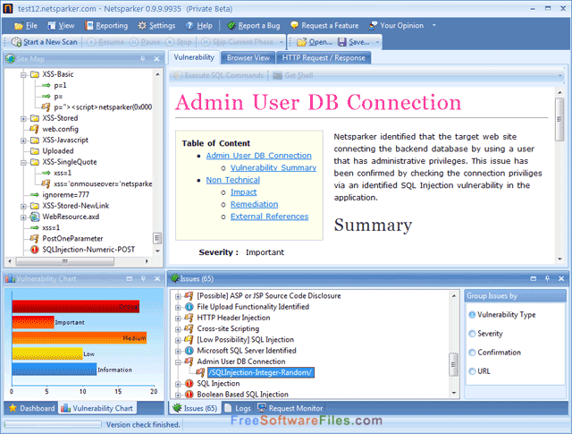Viewport: 572px width, 434px height.
Task: Follow the Remediation link
Action: click(x=254, y=204)
